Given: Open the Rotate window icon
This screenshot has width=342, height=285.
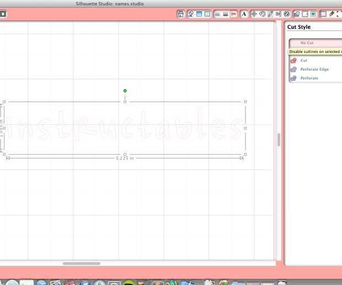Looking at the screenshot, I should coord(262,14).
